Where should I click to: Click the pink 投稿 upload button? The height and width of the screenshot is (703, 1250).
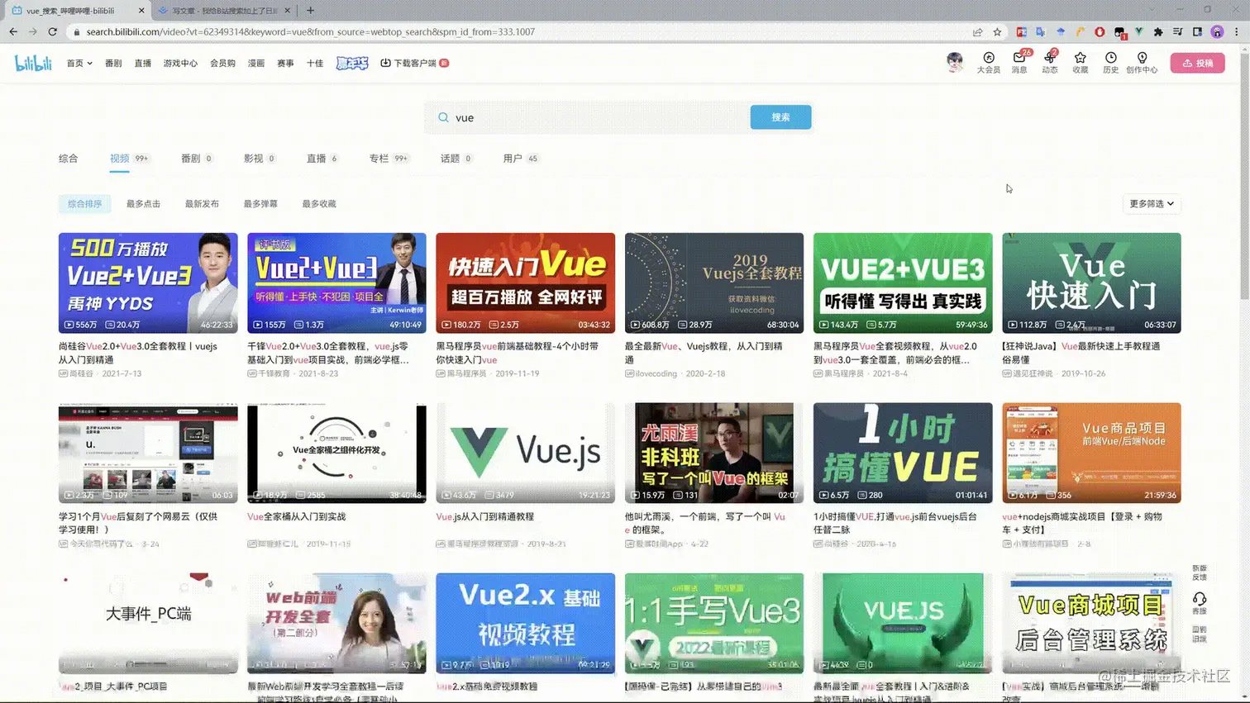(x=1197, y=63)
